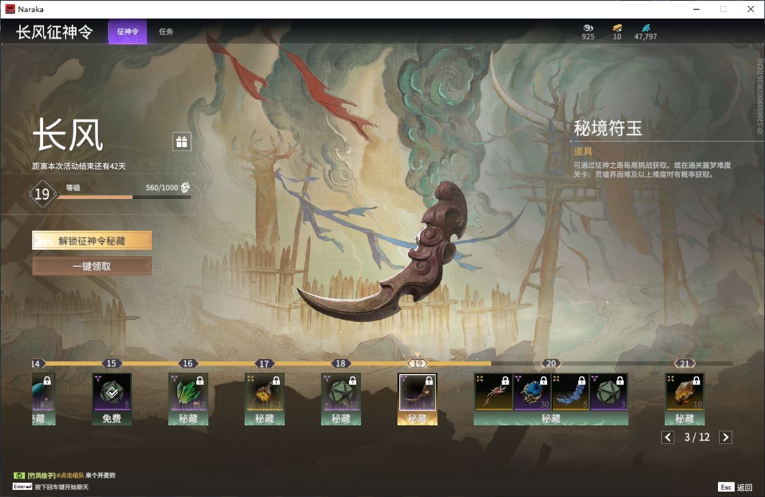
Task: Click the gold ticket currency icon showing 10
Action: (x=617, y=28)
